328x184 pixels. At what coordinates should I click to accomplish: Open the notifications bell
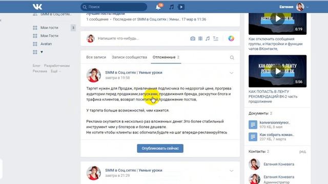pos(158,7)
